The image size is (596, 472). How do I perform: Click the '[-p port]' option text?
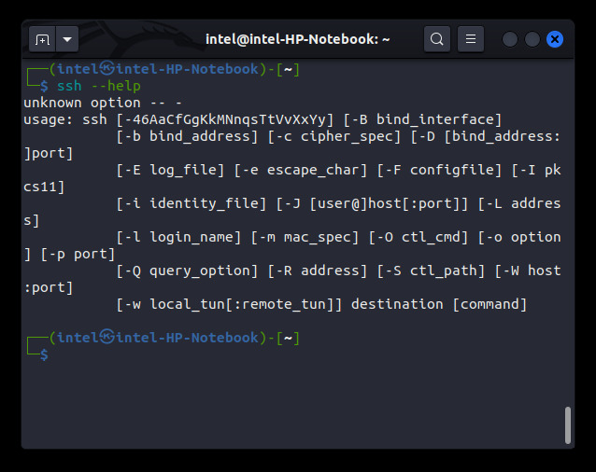point(78,255)
